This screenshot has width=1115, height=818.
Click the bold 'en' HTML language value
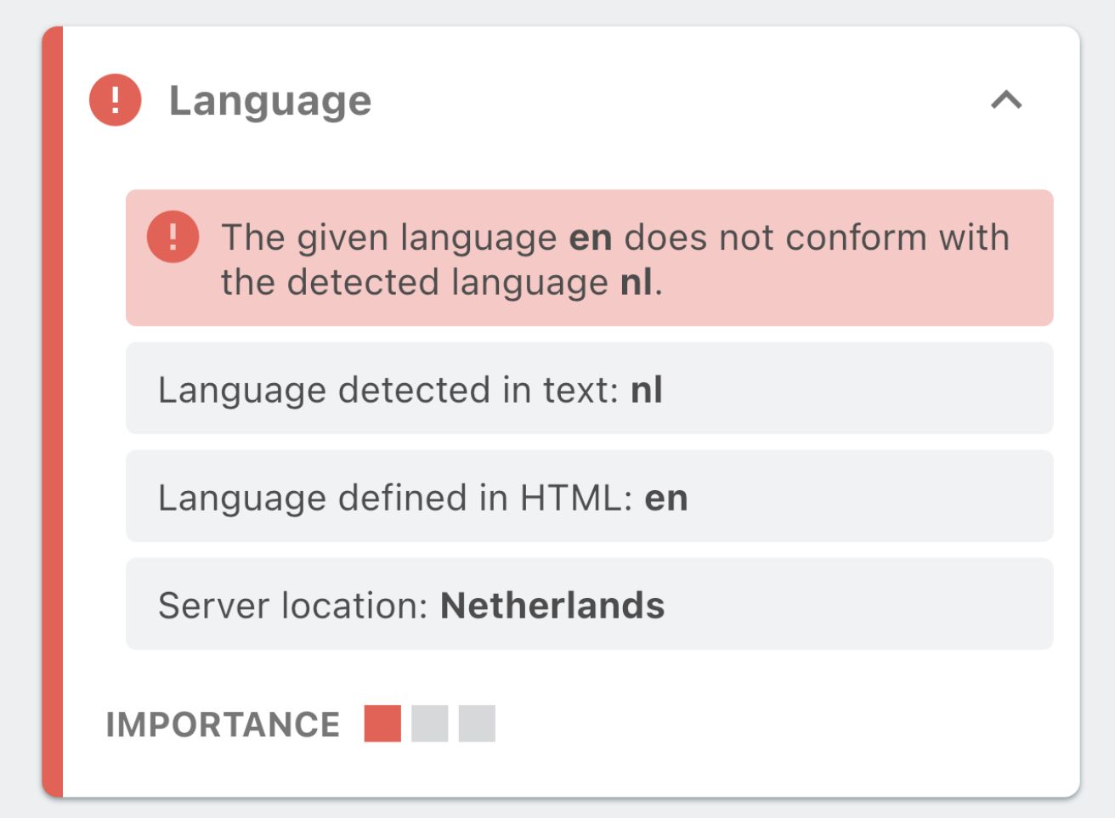point(665,498)
